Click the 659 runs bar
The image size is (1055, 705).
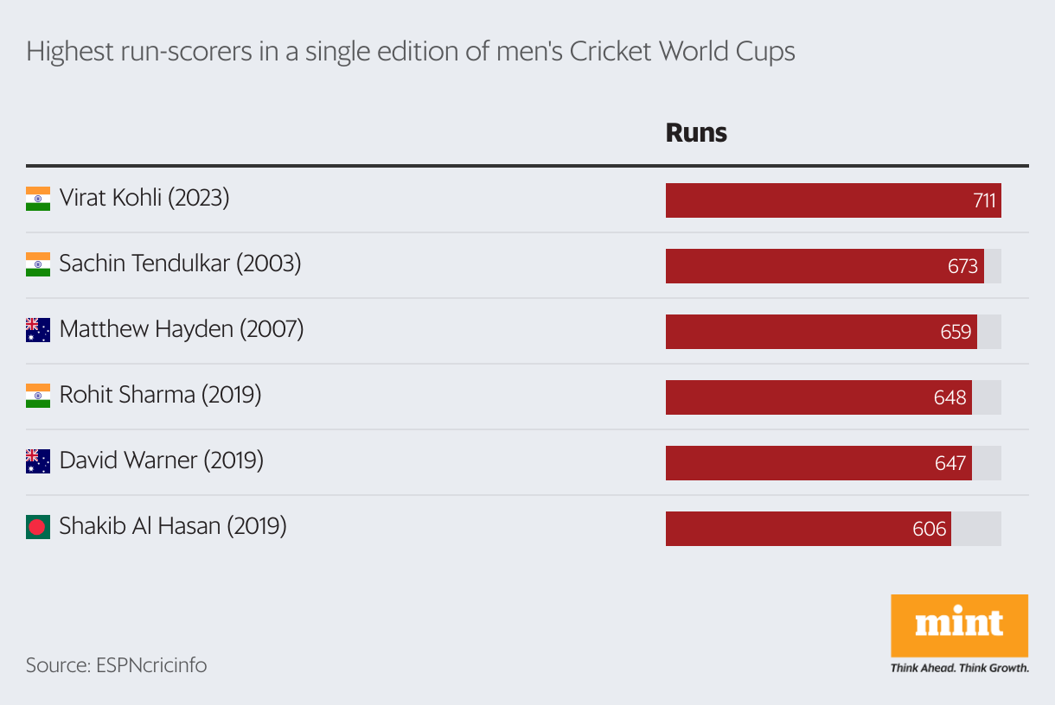[x=822, y=332]
